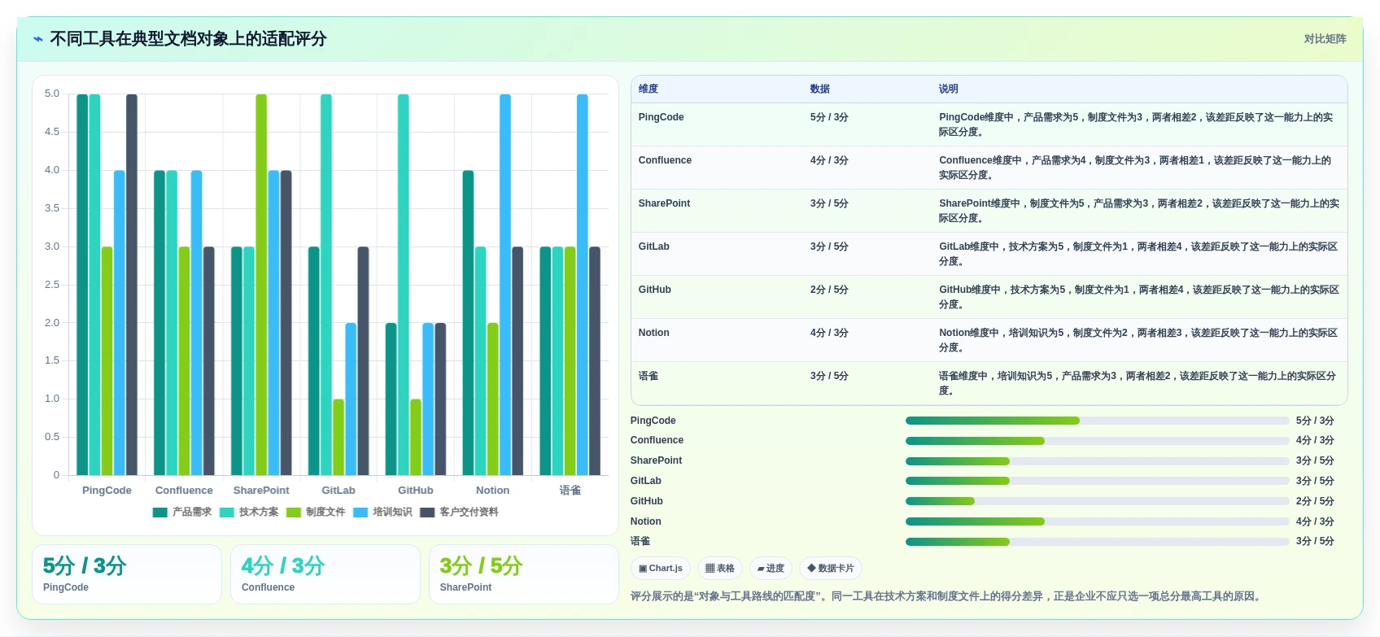Click the Notion progress bar
The height and width of the screenshot is (637, 1380).
pos(1097,521)
